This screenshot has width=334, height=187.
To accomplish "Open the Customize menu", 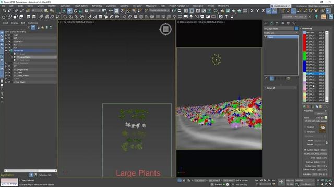I will [111, 6].
